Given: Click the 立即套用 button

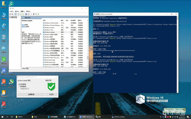Looking at the screenshot, I should (31, 94).
